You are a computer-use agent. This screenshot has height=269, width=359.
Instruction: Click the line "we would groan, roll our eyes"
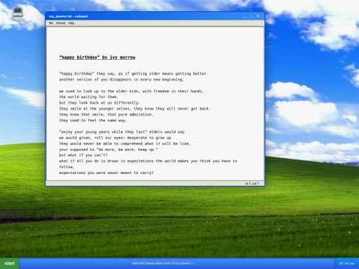(115, 137)
